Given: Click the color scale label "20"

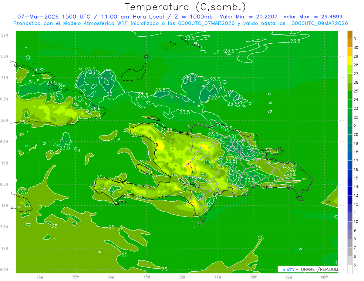Looking at the screenshot, I should [356, 135].
